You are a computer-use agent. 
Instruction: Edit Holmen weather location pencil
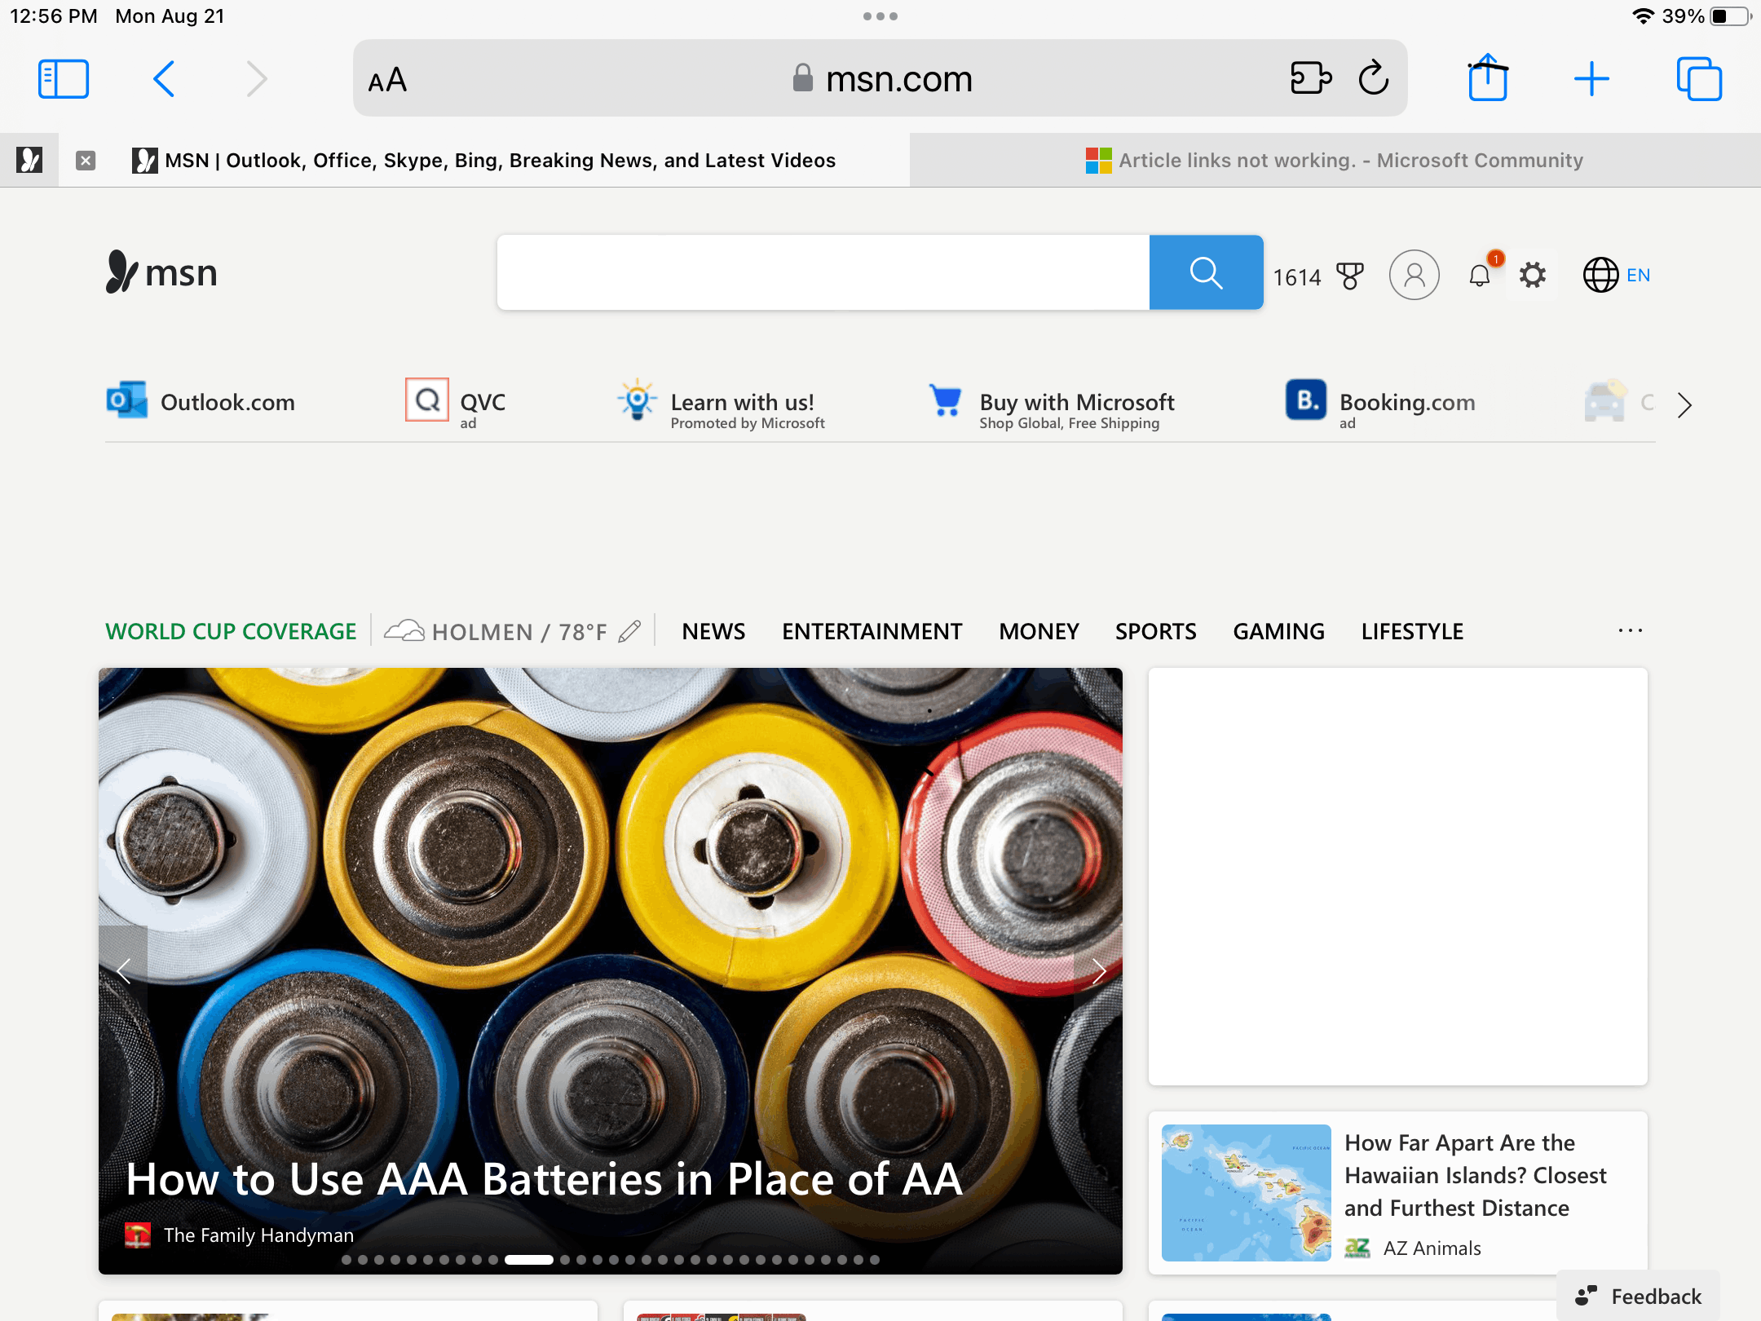click(629, 631)
